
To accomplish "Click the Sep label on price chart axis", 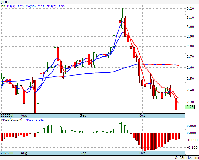I will (83, 115).
